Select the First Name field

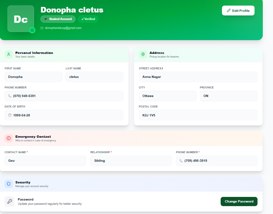click(x=33, y=77)
